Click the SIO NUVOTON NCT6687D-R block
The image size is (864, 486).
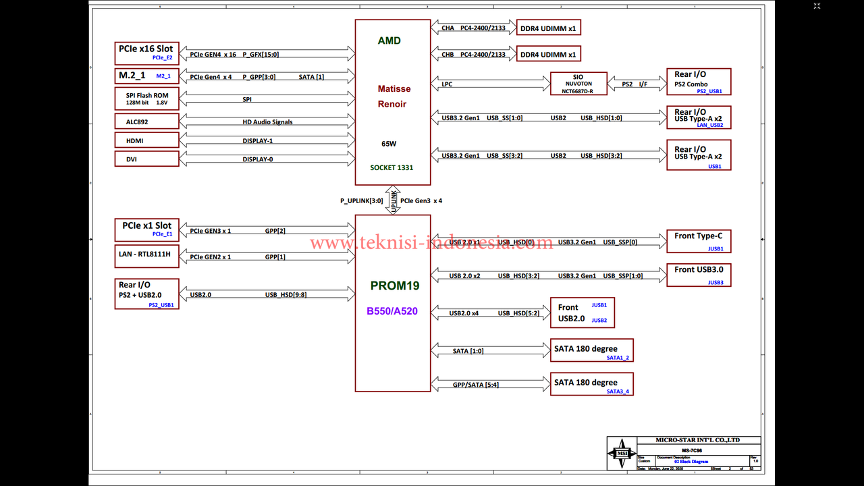tap(578, 84)
